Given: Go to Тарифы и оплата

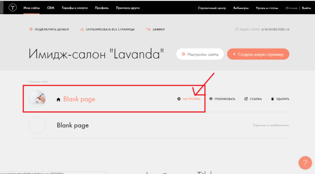Looking at the screenshot, I should click(74, 8).
